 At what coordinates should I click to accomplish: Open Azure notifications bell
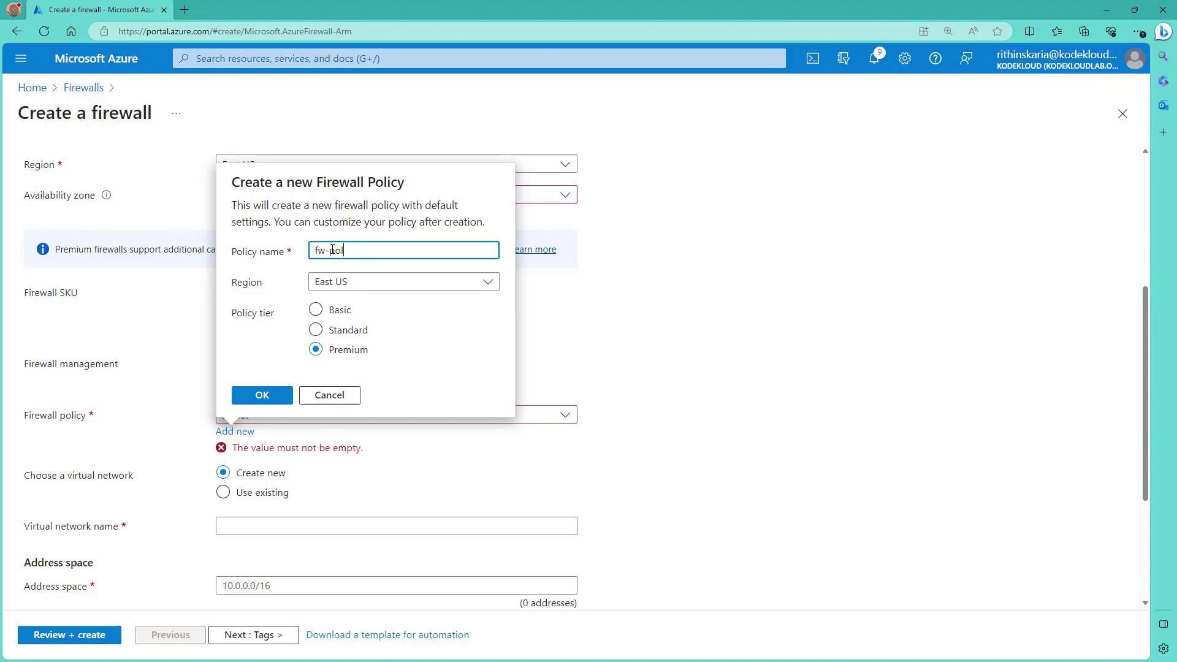[x=874, y=58]
